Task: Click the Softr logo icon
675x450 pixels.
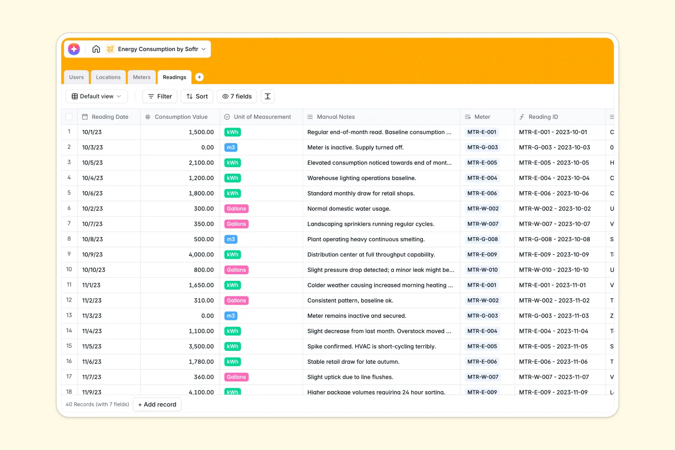Action: click(74, 49)
